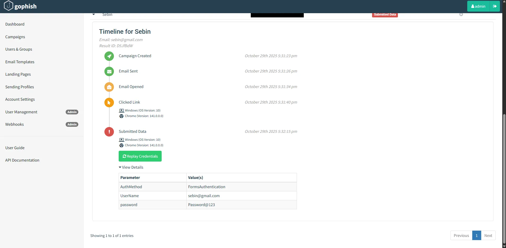Click the delete icon in Sebin's row

click(x=461, y=14)
